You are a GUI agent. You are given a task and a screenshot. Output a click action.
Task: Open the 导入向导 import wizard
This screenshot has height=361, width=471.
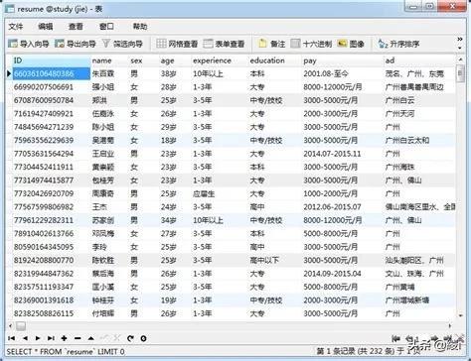tap(29, 44)
